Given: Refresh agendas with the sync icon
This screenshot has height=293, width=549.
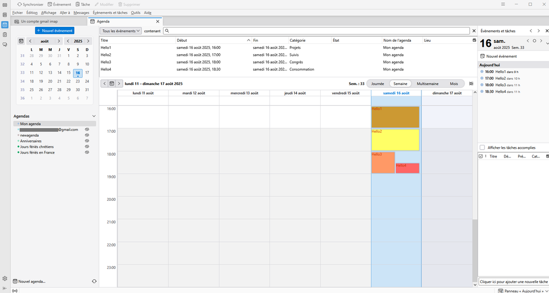Looking at the screenshot, I should (x=94, y=281).
